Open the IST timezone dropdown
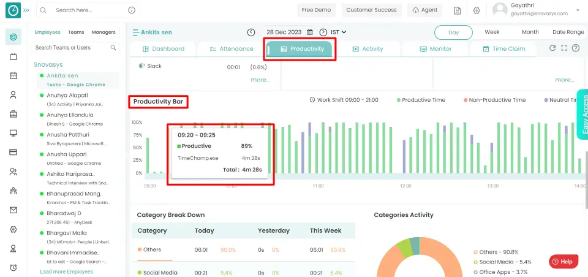The height and width of the screenshot is (277, 588). click(339, 32)
